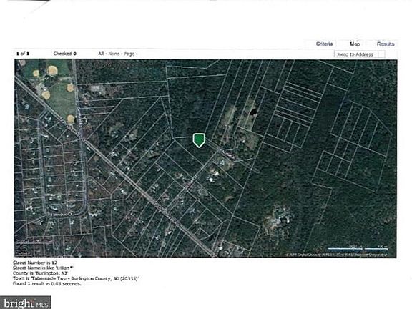Click the bright MLS logo
This screenshot has width=412, height=309.
(26, 303)
